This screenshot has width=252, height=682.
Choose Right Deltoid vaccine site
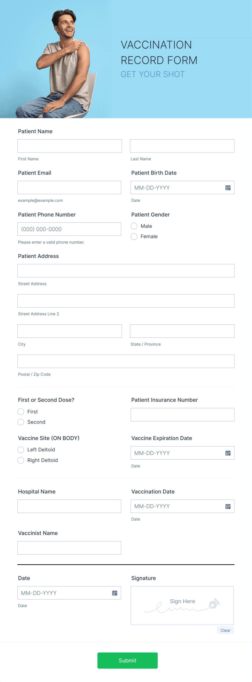click(x=21, y=460)
